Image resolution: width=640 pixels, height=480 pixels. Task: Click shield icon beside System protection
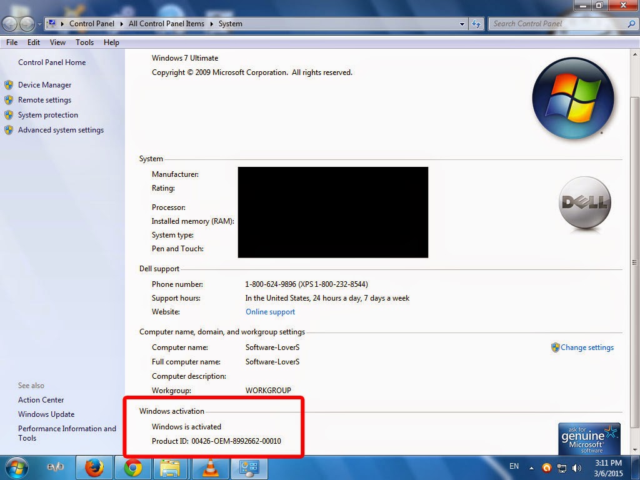tap(9, 115)
